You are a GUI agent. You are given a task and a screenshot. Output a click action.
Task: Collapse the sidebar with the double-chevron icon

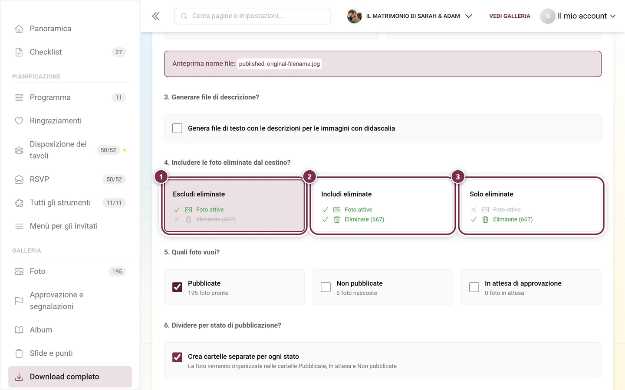click(156, 16)
